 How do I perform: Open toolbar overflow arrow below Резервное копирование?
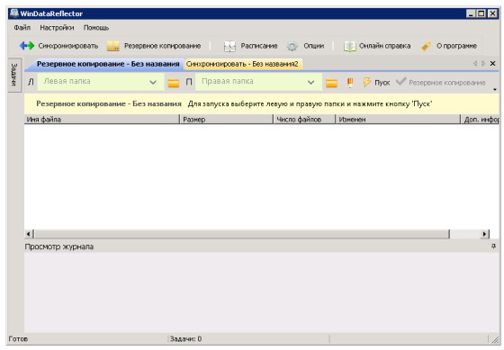495,89
